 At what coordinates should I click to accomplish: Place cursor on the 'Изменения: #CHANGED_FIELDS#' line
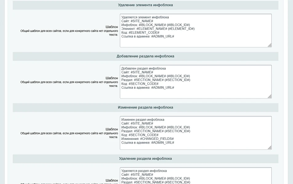pos(147,139)
